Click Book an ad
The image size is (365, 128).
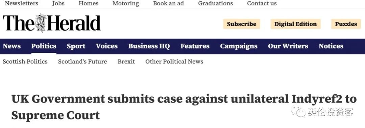168,3
